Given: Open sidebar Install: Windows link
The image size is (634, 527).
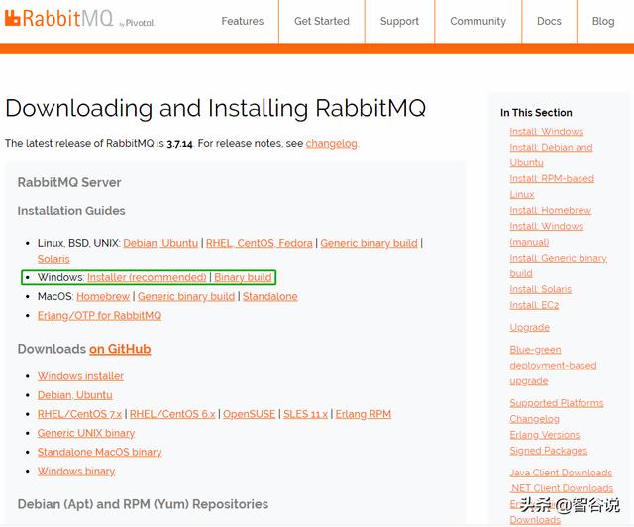Looking at the screenshot, I should (546, 132).
